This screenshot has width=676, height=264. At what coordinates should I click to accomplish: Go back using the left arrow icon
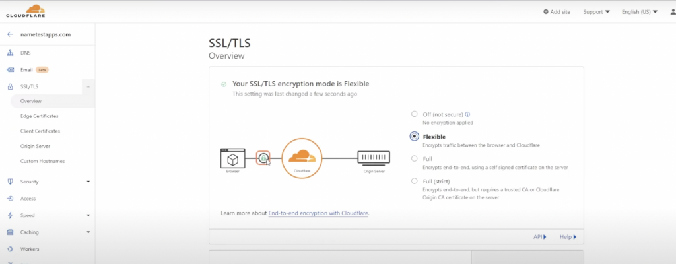coord(11,34)
